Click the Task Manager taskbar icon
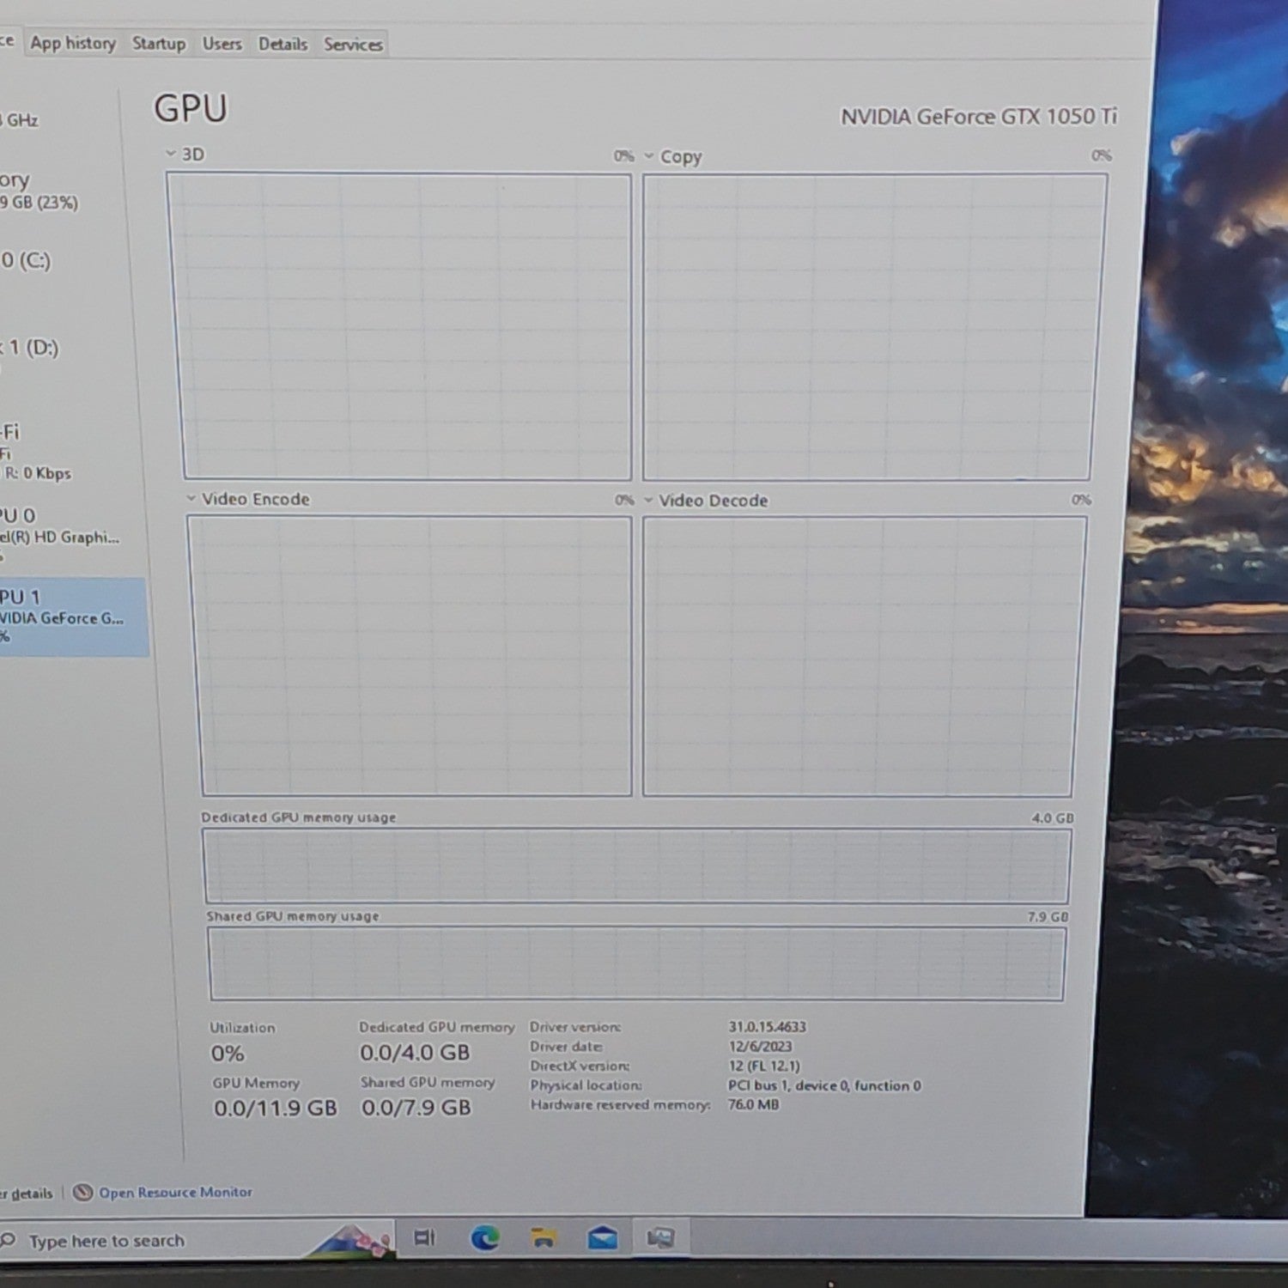This screenshot has height=1288, width=1288. point(660,1237)
